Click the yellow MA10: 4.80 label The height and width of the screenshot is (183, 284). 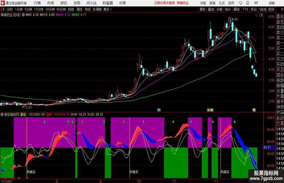pos(47,15)
